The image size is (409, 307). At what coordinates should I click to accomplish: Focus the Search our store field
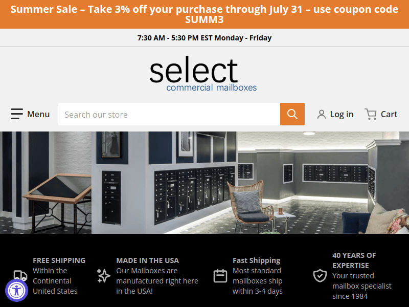click(169, 114)
